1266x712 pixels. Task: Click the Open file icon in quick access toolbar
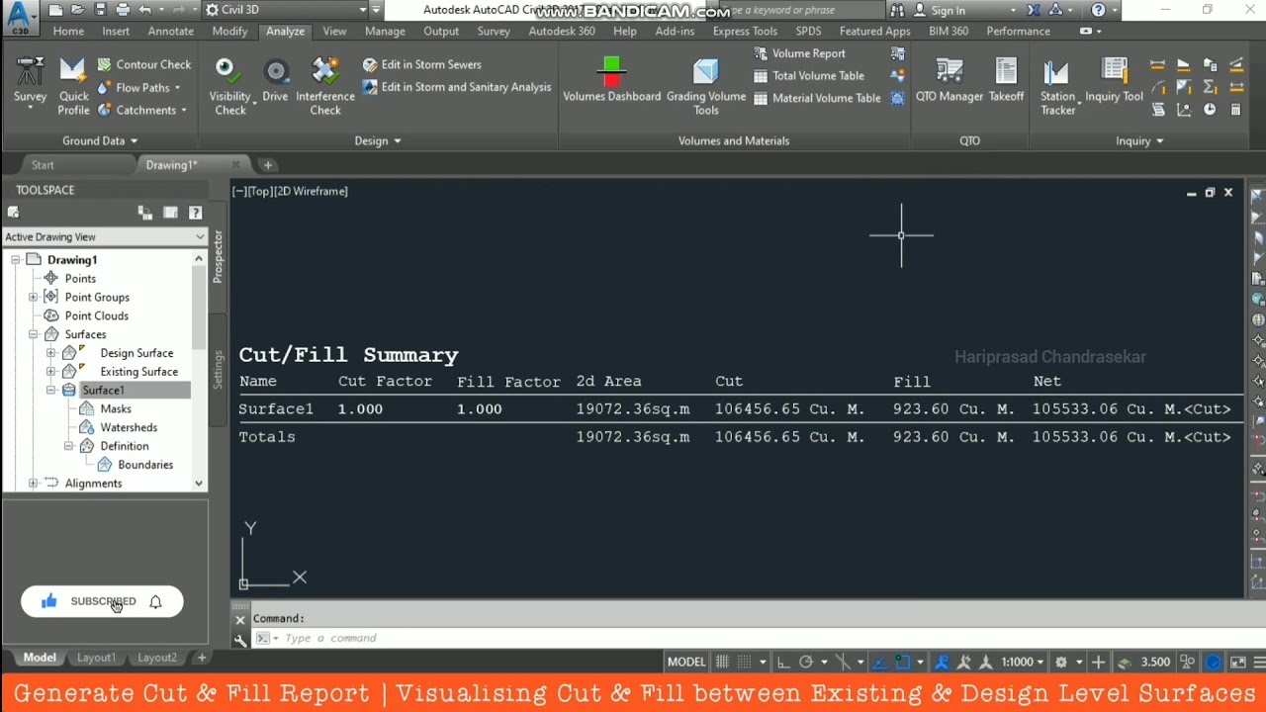78,10
